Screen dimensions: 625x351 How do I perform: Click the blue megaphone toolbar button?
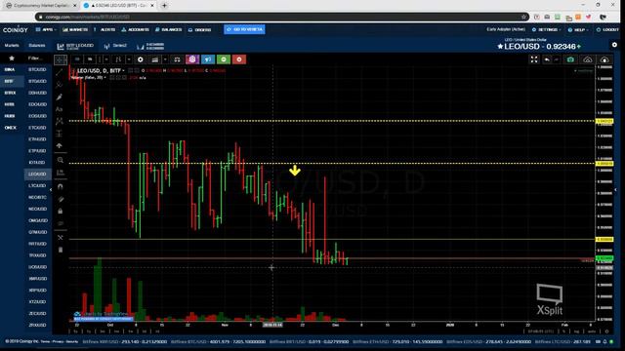pos(208,59)
